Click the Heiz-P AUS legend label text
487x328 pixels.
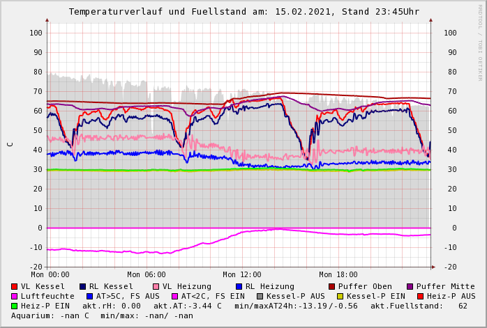coord(450,296)
